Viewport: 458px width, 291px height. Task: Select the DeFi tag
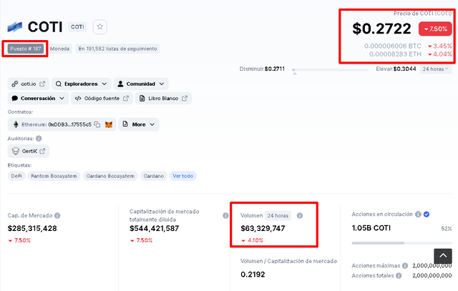coord(16,176)
